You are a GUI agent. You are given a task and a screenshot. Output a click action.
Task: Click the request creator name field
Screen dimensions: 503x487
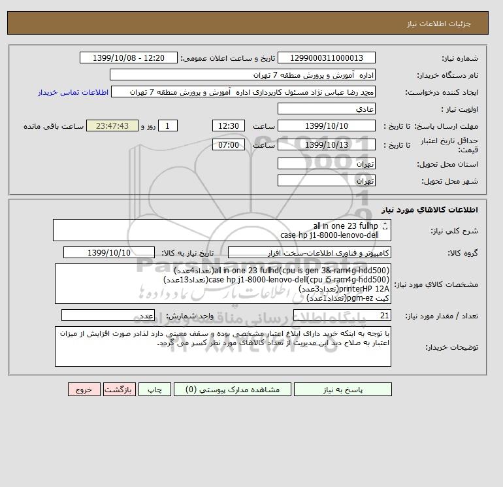pyautogui.click(x=243, y=92)
